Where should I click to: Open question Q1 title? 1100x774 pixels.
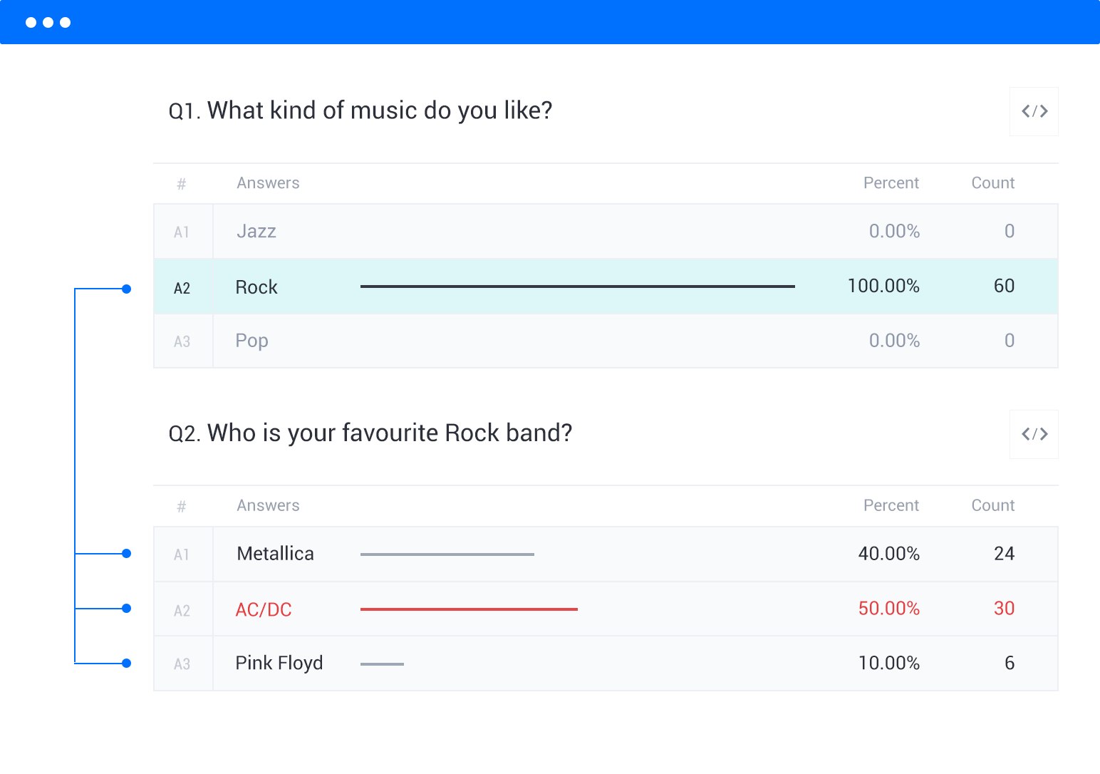click(x=360, y=110)
